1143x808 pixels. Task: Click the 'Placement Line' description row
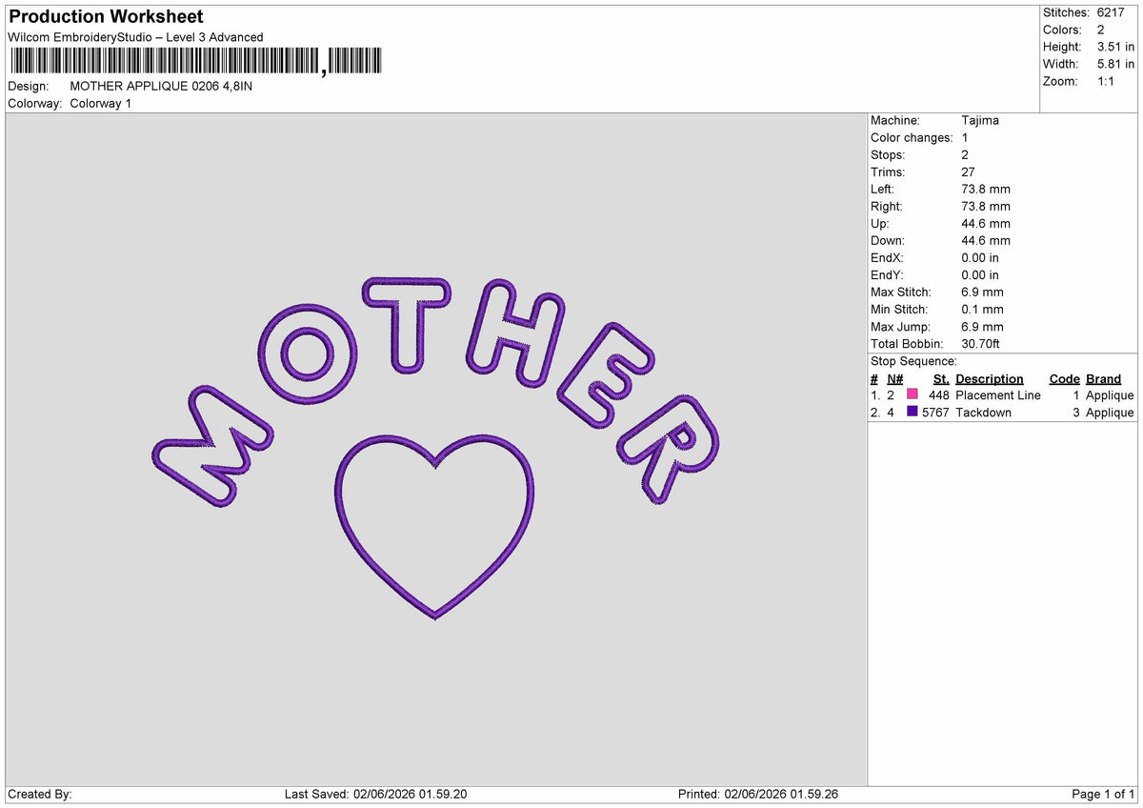(x=997, y=394)
